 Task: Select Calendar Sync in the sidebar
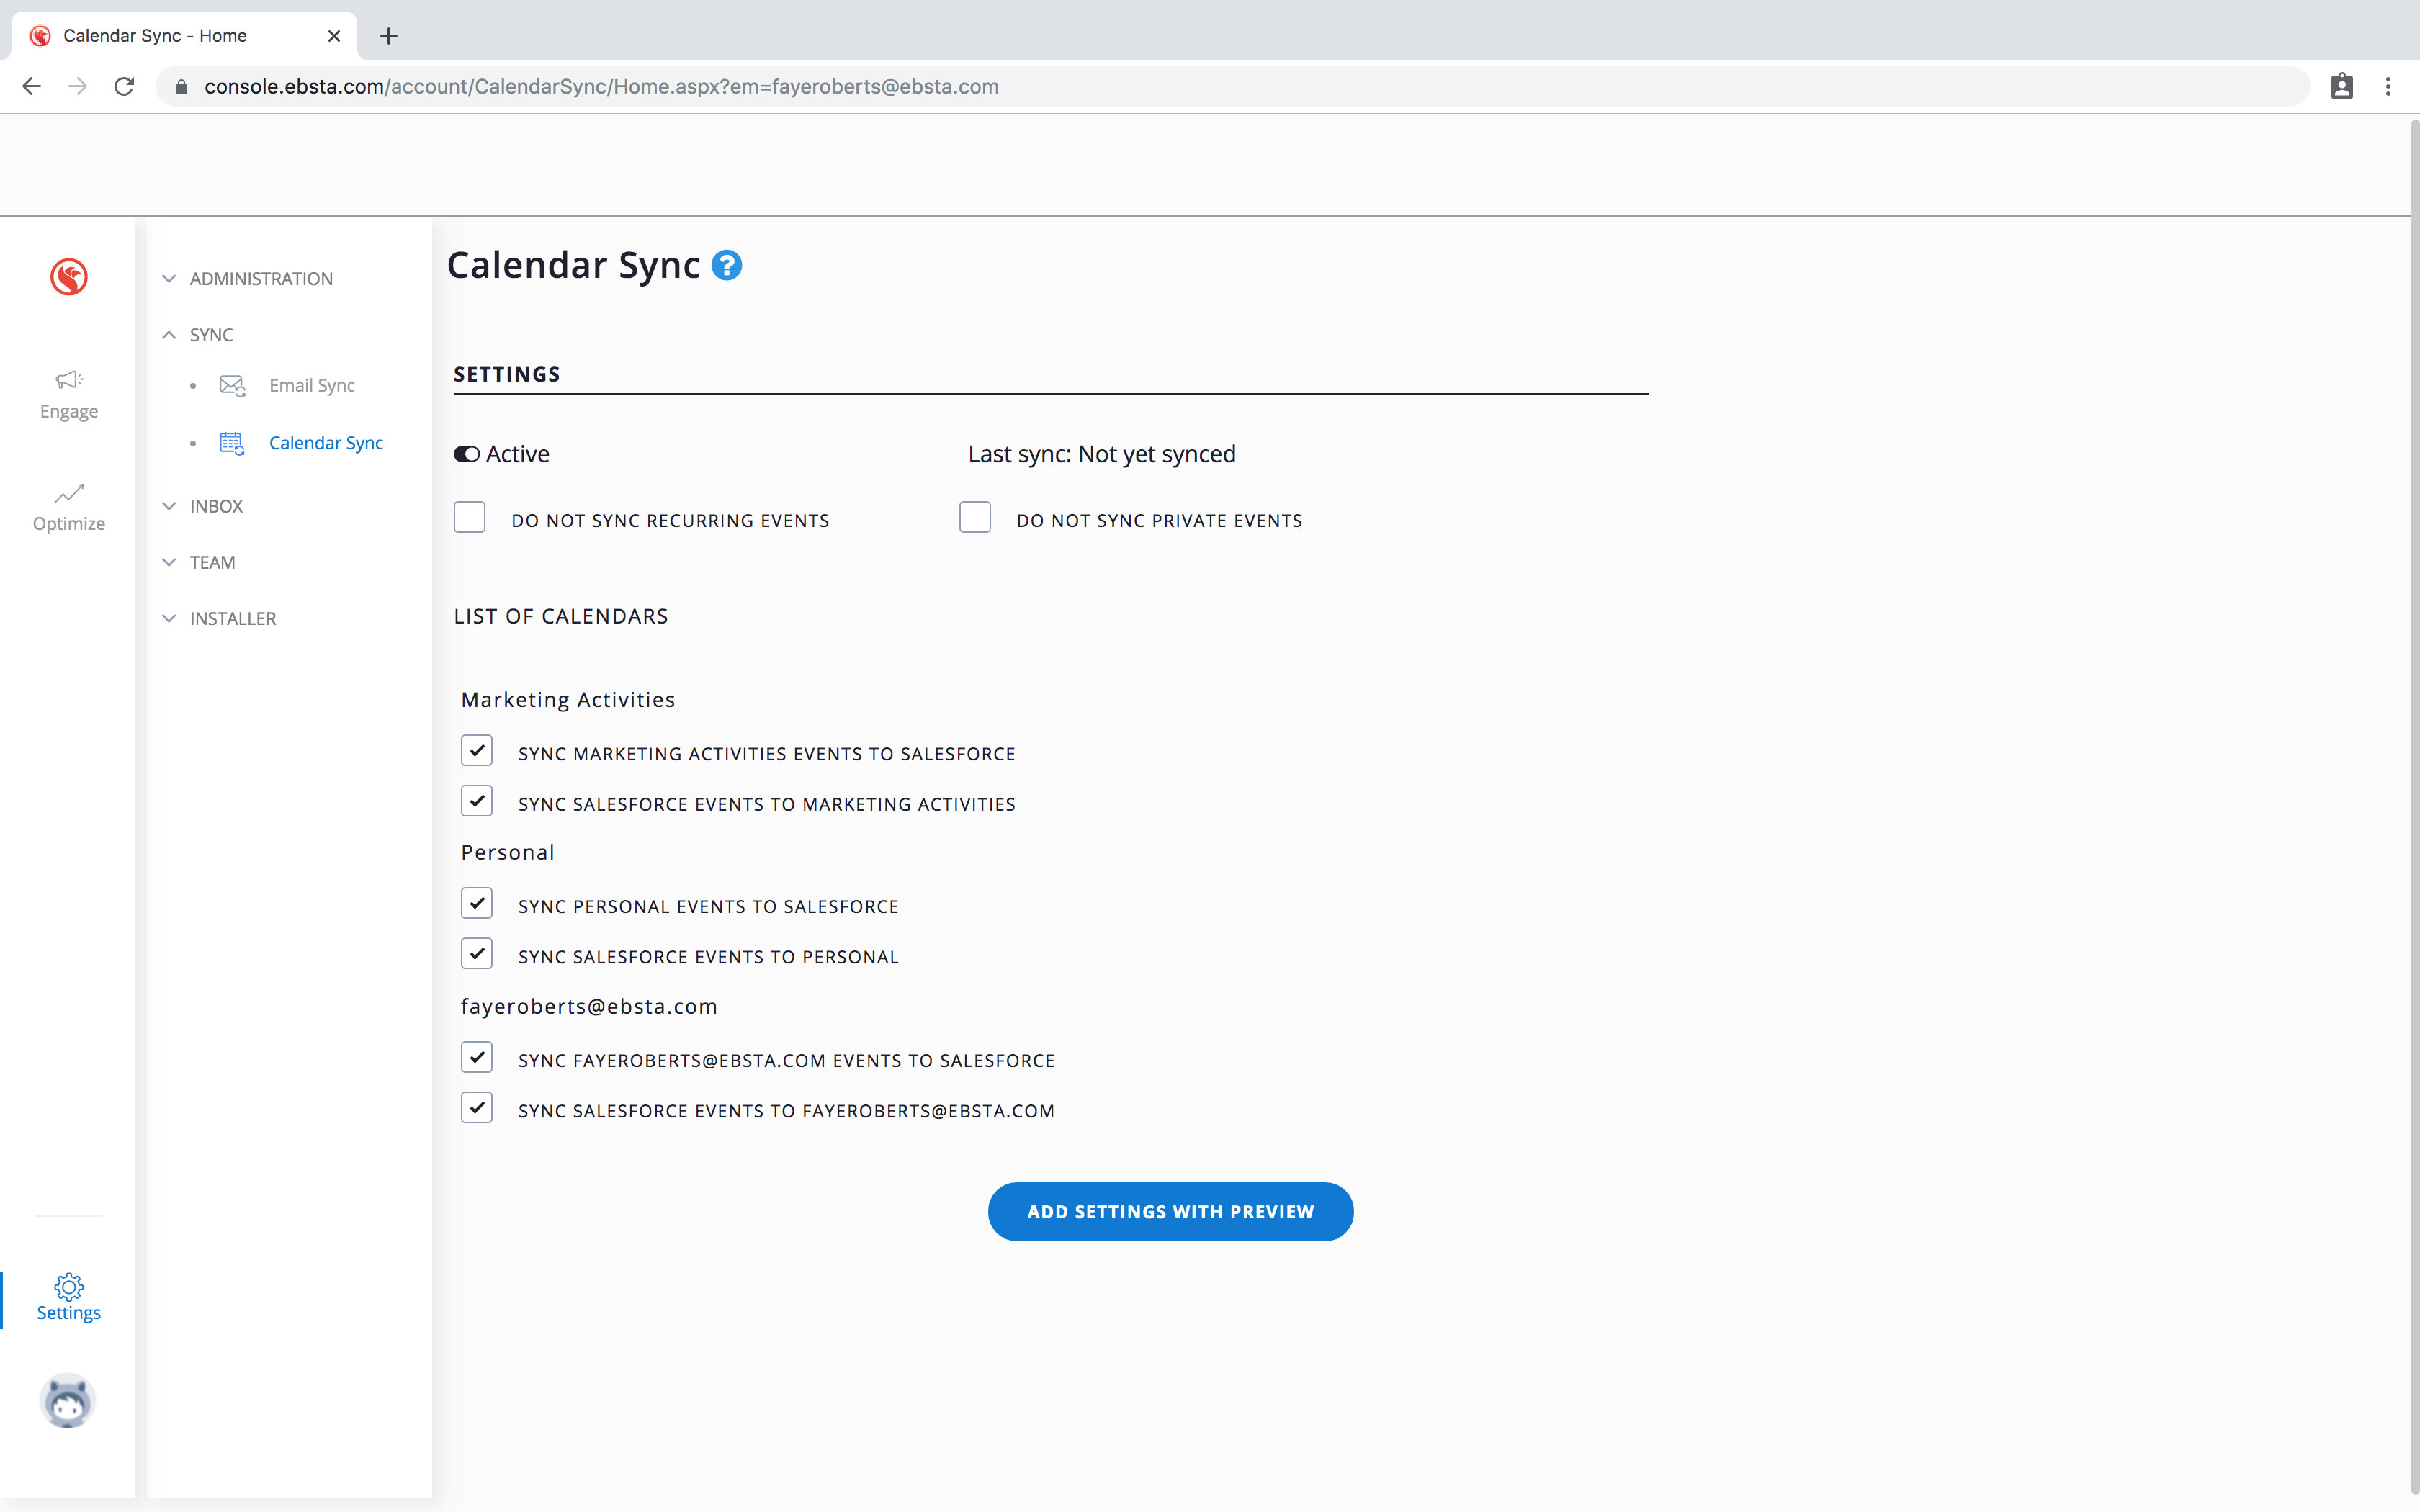pos(325,443)
